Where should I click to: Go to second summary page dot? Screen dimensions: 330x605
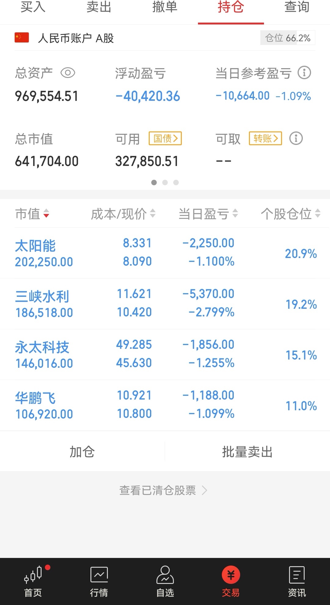pyautogui.click(x=165, y=183)
